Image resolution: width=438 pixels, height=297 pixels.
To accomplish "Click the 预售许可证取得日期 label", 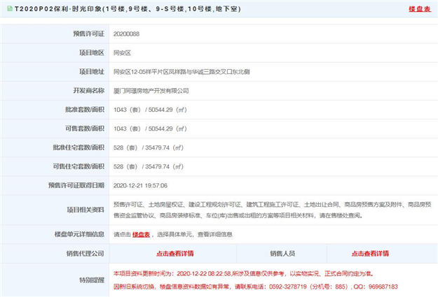I will (76, 185).
